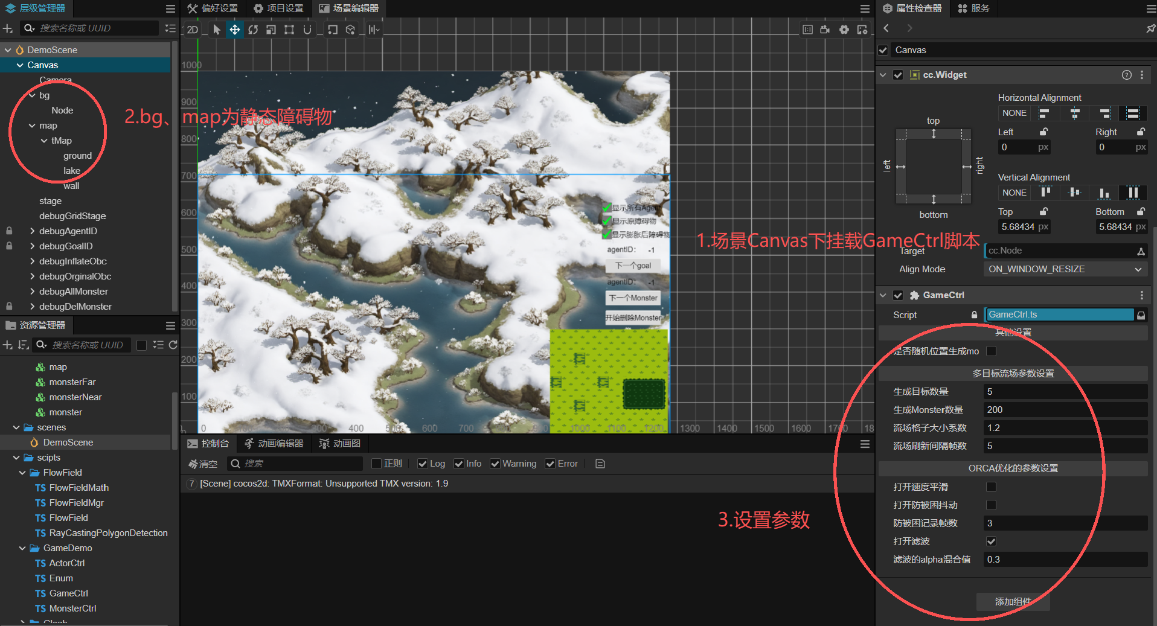1157x626 pixels.
Task: Refresh the assets panel
Action: [173, 345]
